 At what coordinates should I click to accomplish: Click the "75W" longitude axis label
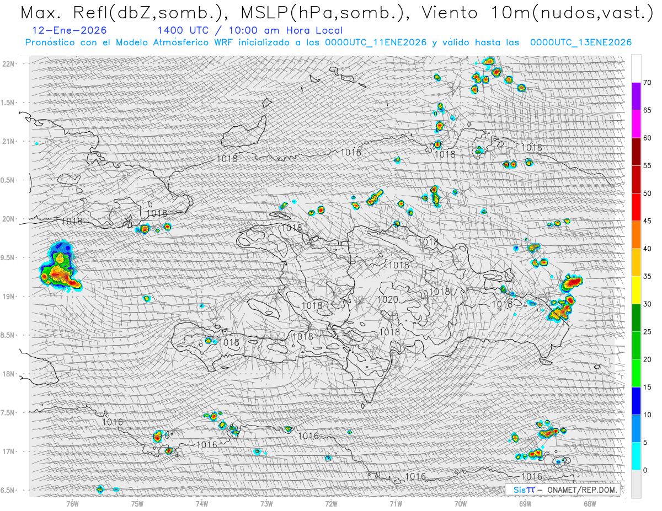[x=137, y=503]
